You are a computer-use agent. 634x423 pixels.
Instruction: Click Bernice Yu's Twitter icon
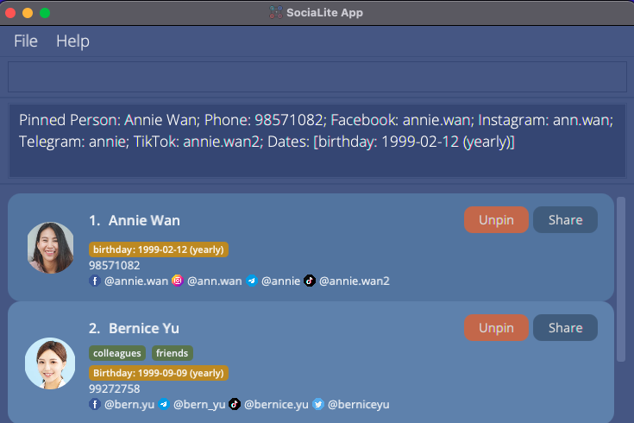click(318, 404)
